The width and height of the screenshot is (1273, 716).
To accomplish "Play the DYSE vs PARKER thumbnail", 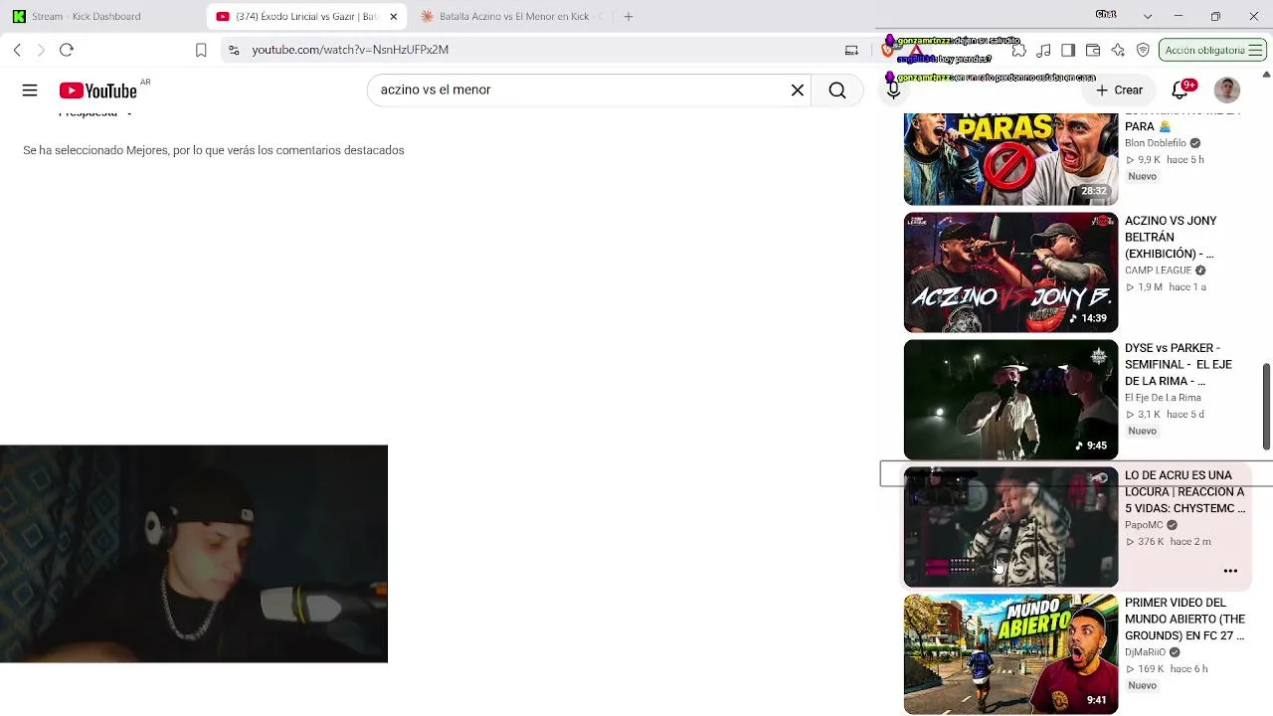I will (x=1010, y=400).
